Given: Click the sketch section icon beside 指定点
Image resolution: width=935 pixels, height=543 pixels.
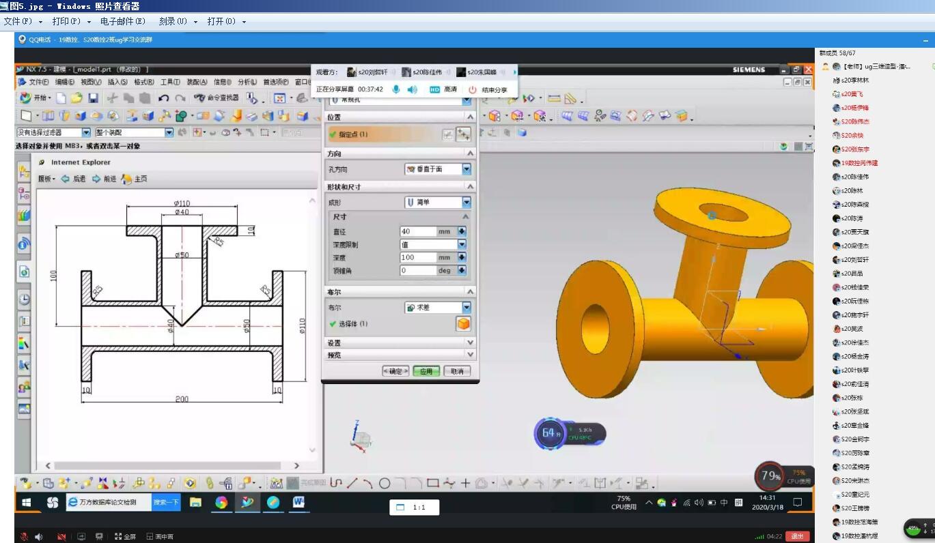Looking at the screenshot, I should coord(447,134).
